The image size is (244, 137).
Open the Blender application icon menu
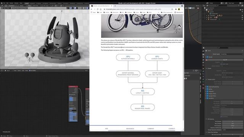tap(2, 3)
